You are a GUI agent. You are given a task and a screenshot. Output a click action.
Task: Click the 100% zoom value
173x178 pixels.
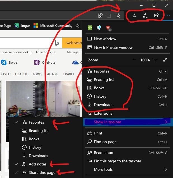(x=145, y=60)
